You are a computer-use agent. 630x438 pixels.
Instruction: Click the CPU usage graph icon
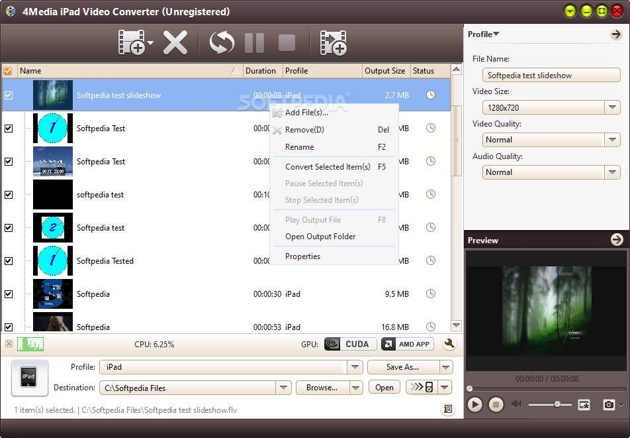30,345
